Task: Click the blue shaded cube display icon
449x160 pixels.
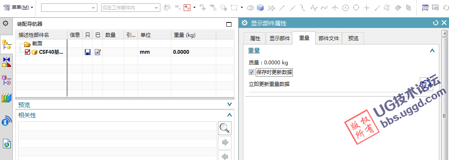Action: pos(260,8)
